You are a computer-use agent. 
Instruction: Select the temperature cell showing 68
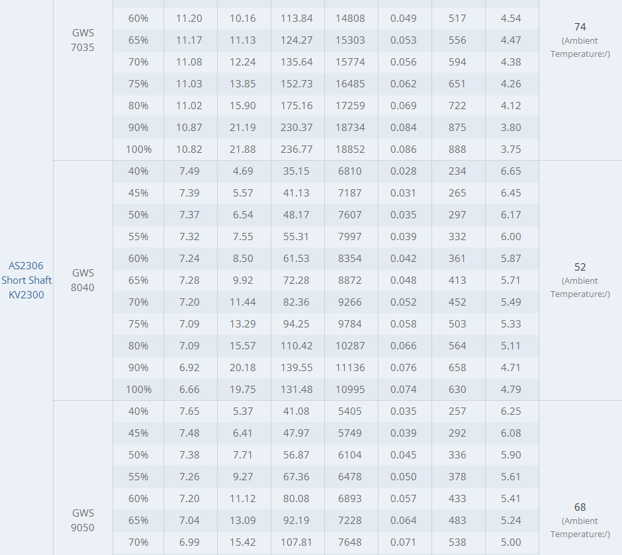(x=580, y=507)
